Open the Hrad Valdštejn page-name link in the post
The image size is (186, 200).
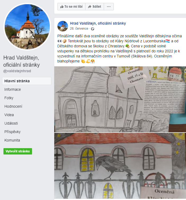pos(98,23)
